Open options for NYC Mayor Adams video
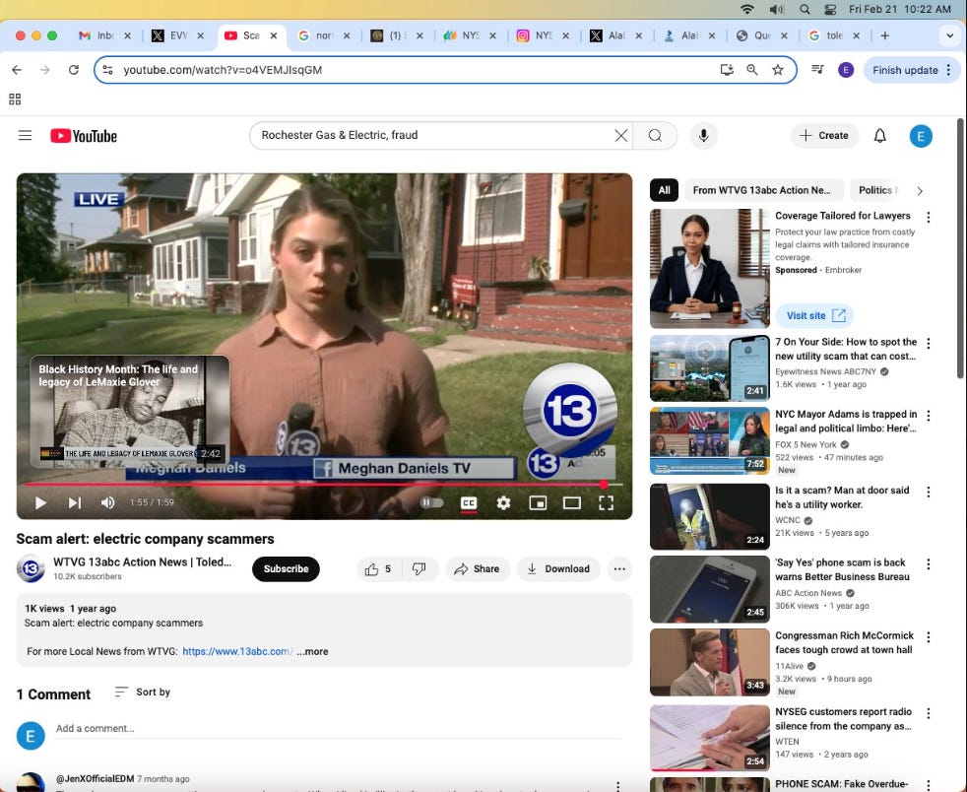967x792 pixels. click(x=929, y=416)
